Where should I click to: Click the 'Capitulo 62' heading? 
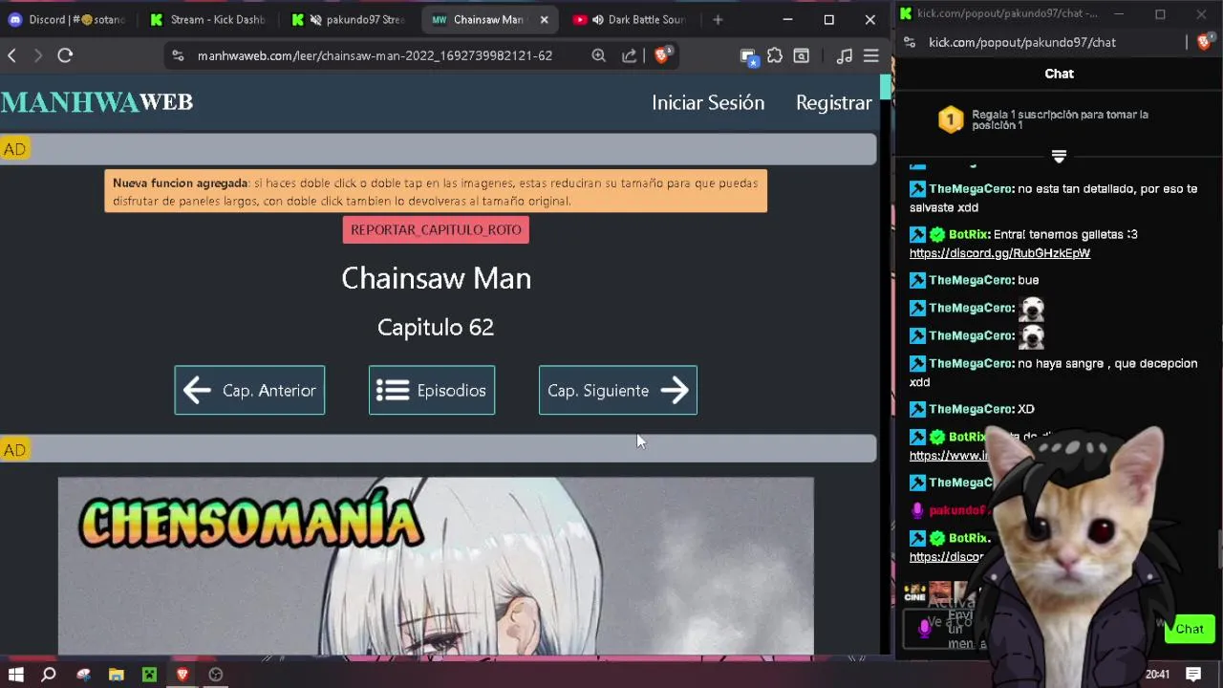(x=436, y=327)
